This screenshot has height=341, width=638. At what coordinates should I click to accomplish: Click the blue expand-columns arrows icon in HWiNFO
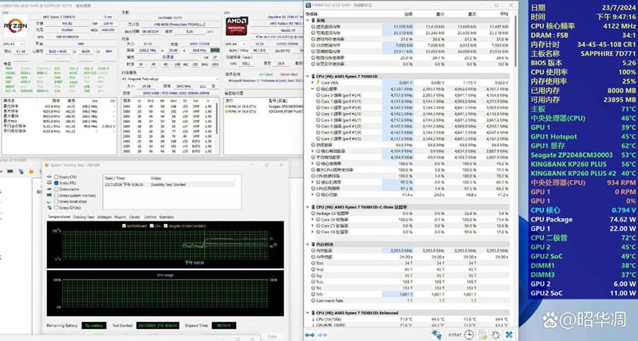pyautogui.click(x=313, y=335)
